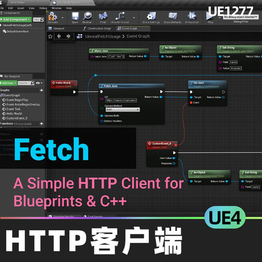Select UnrealFetchUsage(self) in Components

(16, 25)
